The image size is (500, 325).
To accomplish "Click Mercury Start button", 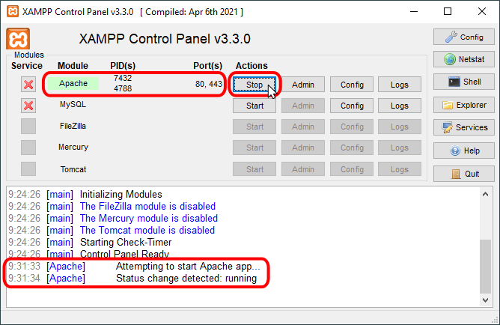I will tap(254, 148).
